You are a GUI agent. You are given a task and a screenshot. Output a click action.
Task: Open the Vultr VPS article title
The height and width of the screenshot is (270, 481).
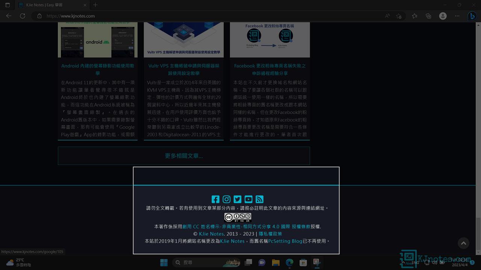[x=184, y=69]
